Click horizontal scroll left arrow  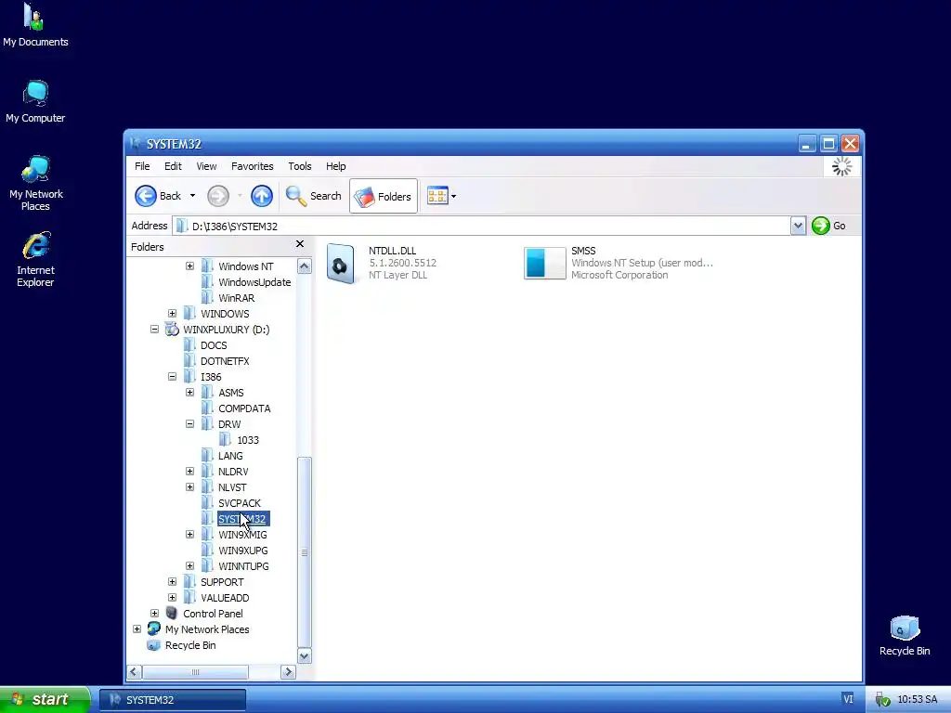[x=135, y=672]
